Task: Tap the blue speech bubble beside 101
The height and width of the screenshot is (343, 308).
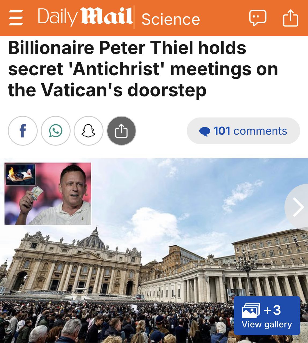Action: coord(205,131)
